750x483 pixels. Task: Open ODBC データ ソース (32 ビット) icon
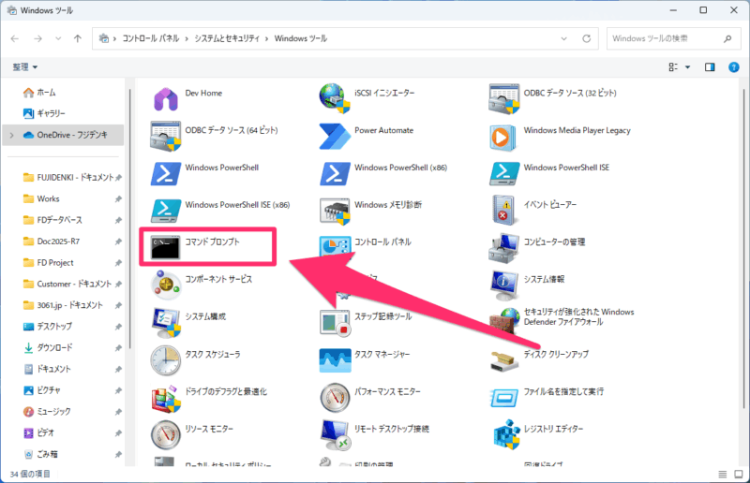pyautogui.click(x=504, y=99)
